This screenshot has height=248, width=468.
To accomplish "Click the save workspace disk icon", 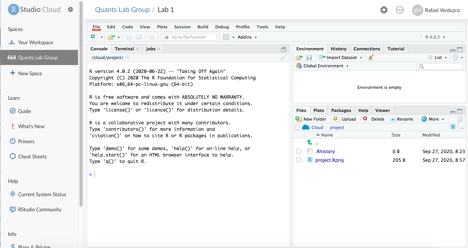I will click(x=309, y=57).
